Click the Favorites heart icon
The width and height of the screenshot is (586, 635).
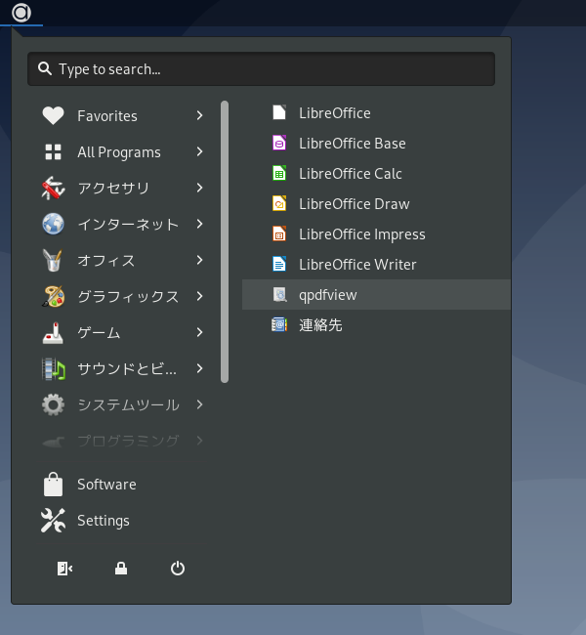53,116
